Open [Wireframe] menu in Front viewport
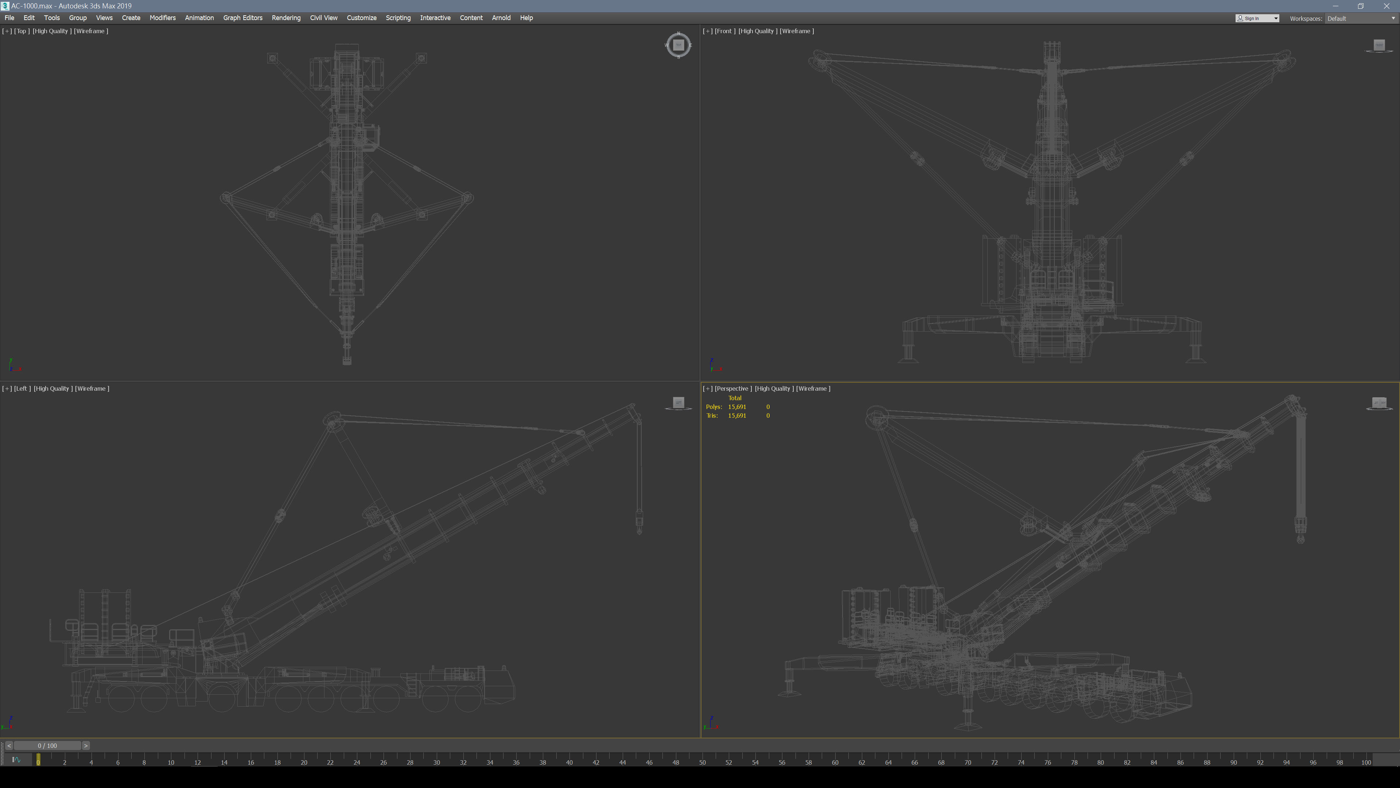The height and width of the screenshot is (788, 1400). point(797,31)
